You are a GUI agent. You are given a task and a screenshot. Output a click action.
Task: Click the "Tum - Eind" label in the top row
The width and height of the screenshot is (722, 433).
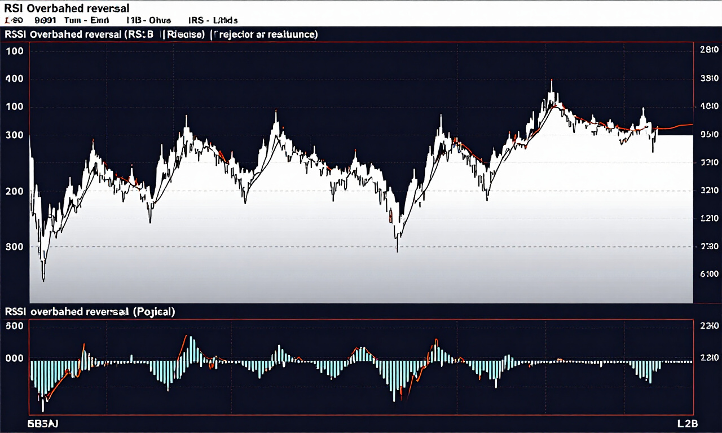click(x=87, y=20)
